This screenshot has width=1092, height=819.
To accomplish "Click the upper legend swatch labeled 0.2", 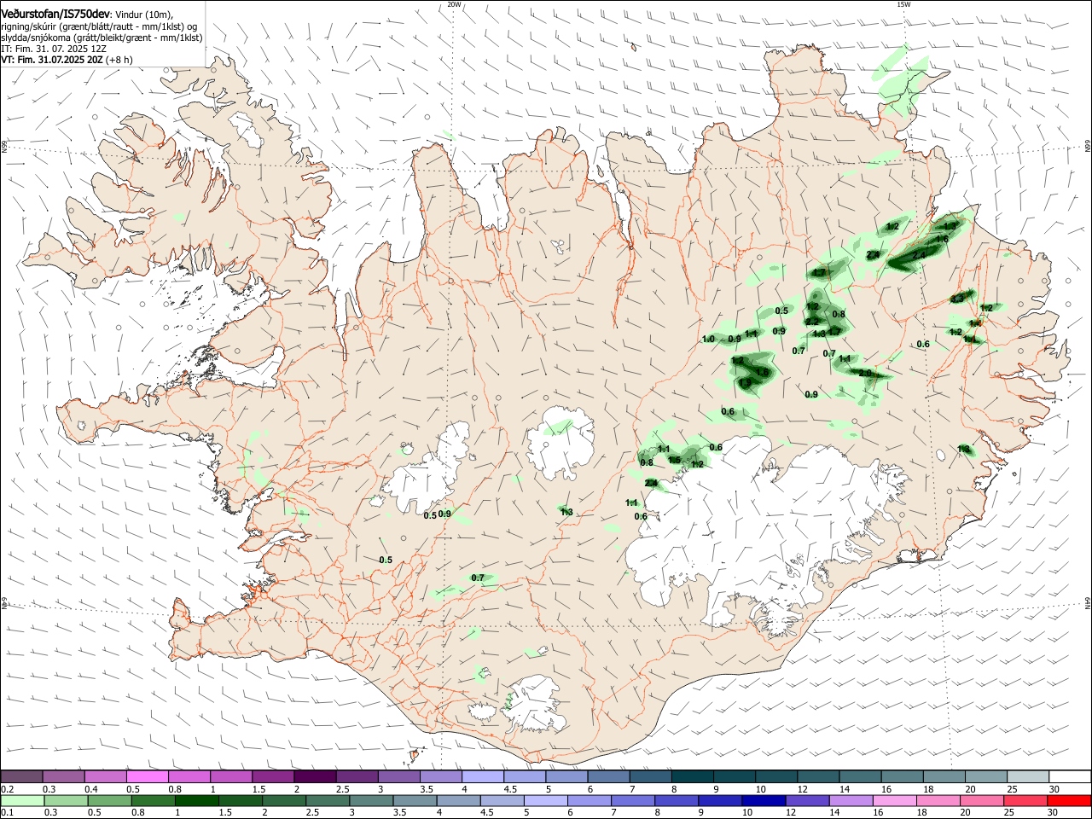I will (x=22, y=776).
